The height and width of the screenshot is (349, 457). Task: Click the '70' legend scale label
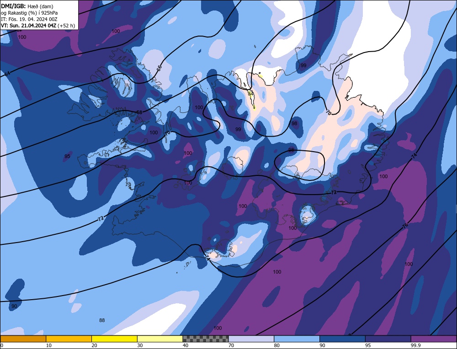(231, 345)
